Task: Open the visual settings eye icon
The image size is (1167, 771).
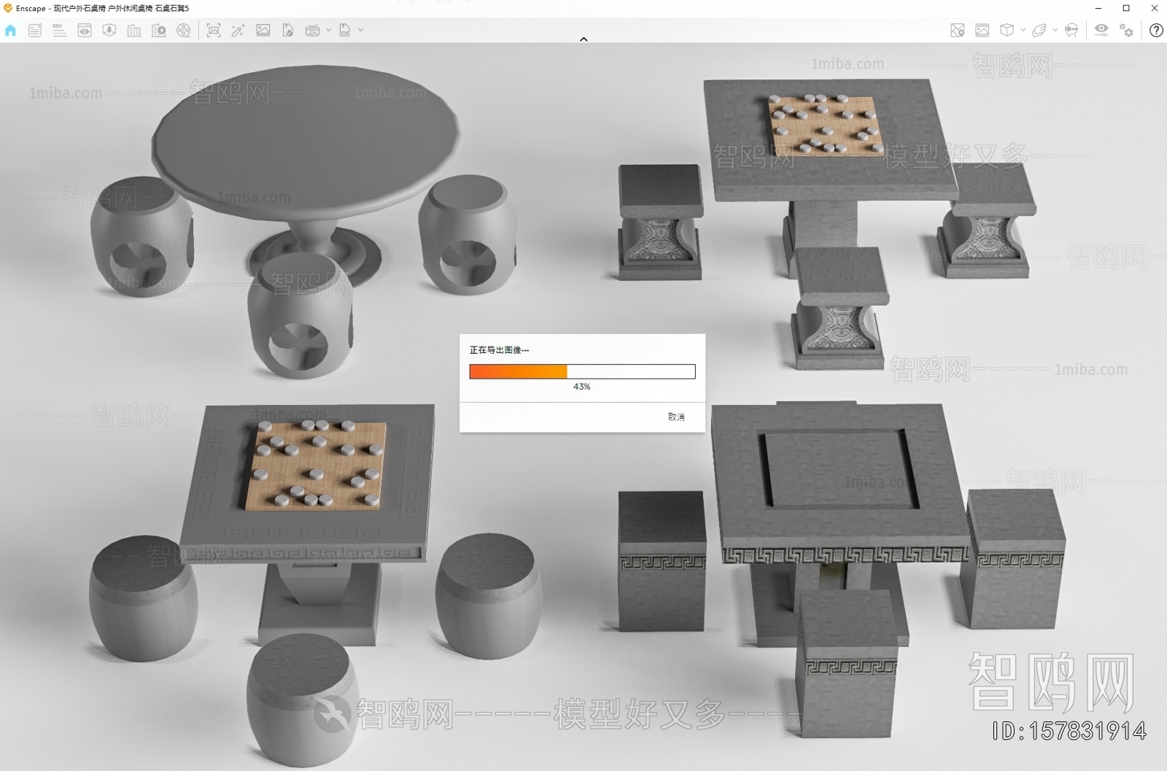Action: 1101,30
